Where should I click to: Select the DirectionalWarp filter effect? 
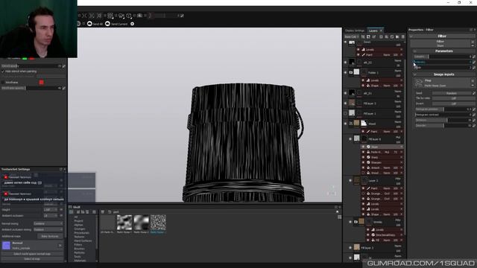(385, 235)
